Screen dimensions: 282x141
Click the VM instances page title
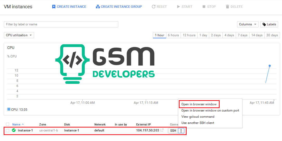(18, 7)
